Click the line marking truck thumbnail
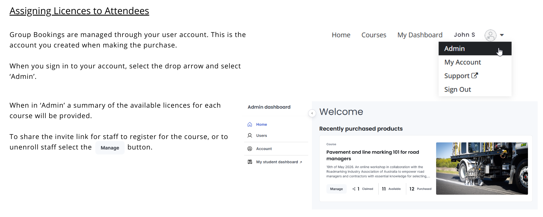This screenshot has width=543, height=217. click(x=482, y=168)
